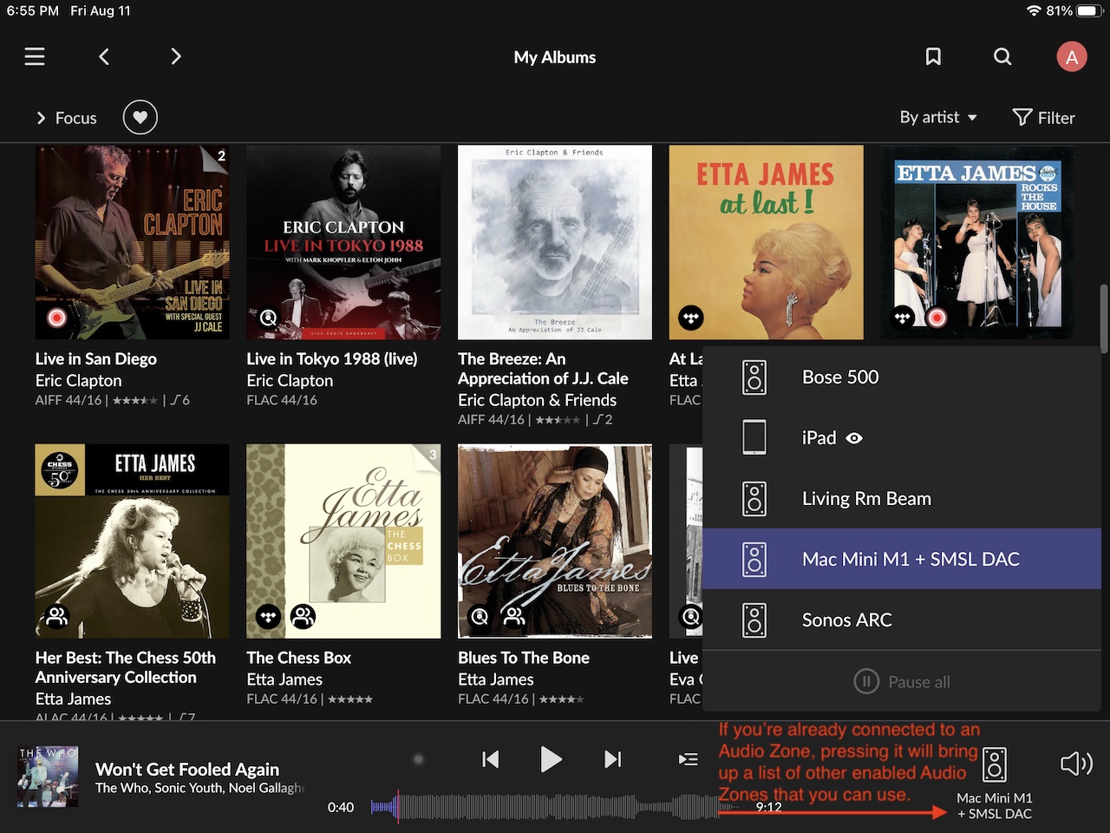This screenshot has height=833, width=1110.
Task: Open the hamburger navigation menu
Action: coord(35,57)
